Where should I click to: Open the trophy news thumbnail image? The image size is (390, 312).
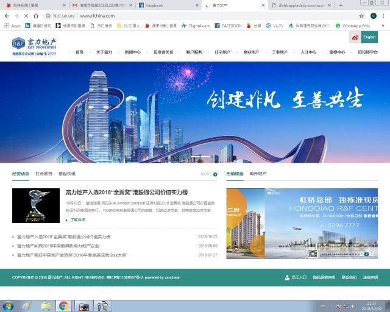point(36,205)
